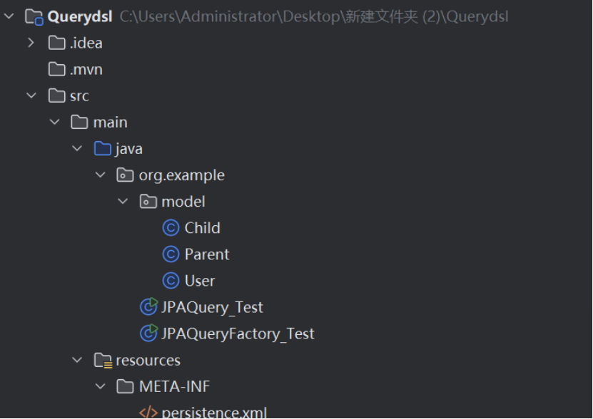Collapse the src folder
The width and height of the screenshot is (593, 419).
pos(31,95)
